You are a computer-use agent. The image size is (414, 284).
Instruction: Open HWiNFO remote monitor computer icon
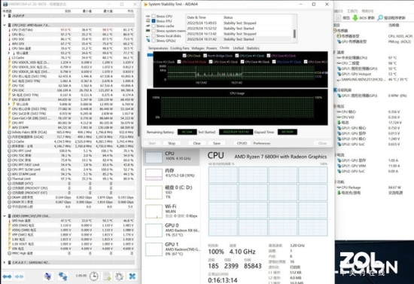tap(47, 276)
